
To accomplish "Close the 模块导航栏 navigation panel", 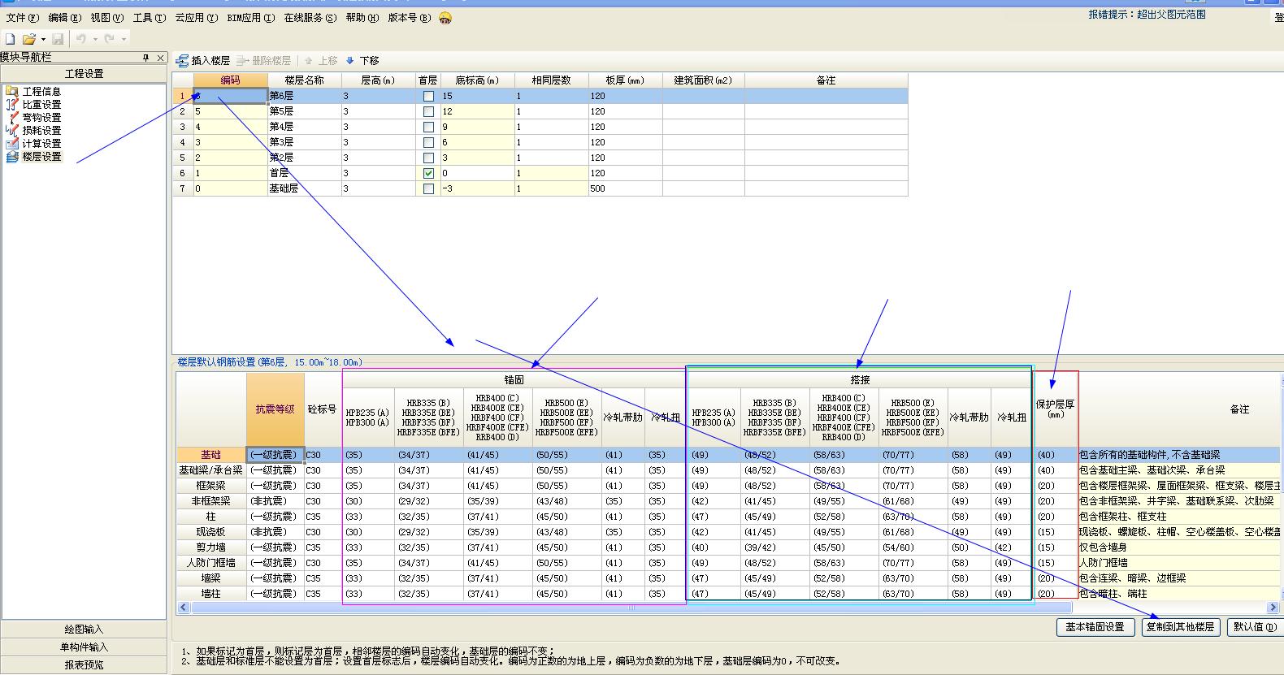I will [161, 58].
